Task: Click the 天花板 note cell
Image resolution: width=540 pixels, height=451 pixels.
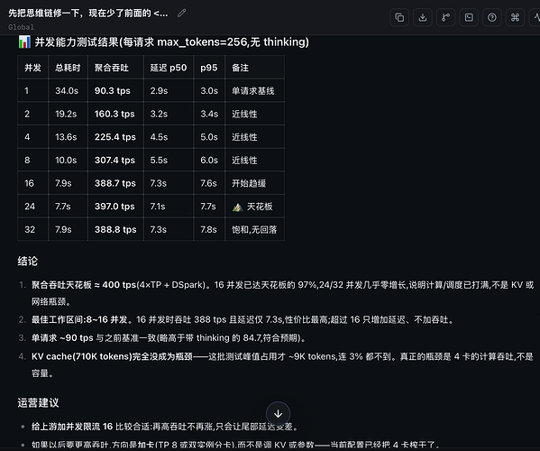Action: 254,207
